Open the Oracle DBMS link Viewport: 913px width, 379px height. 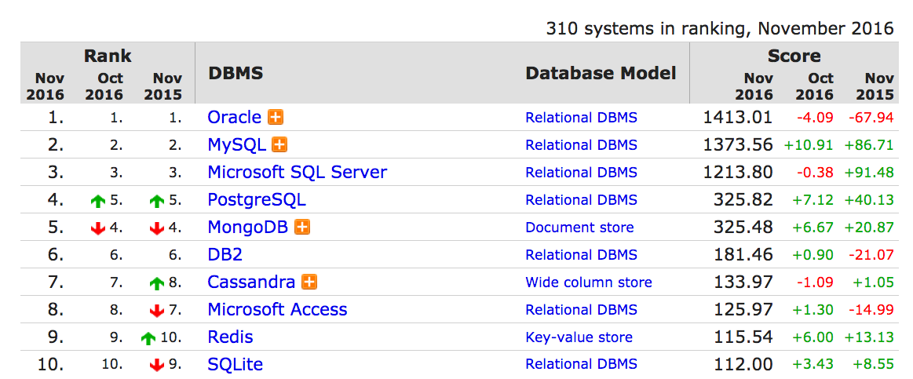(235, 117)
